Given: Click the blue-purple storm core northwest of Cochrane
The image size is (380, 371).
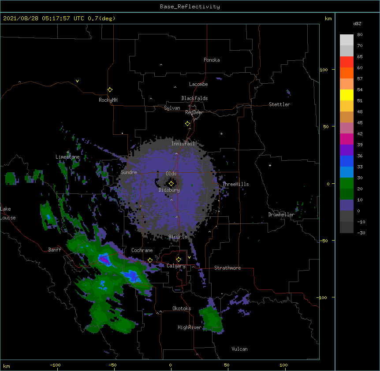Looking at the screenshot, I should (104, 260).
